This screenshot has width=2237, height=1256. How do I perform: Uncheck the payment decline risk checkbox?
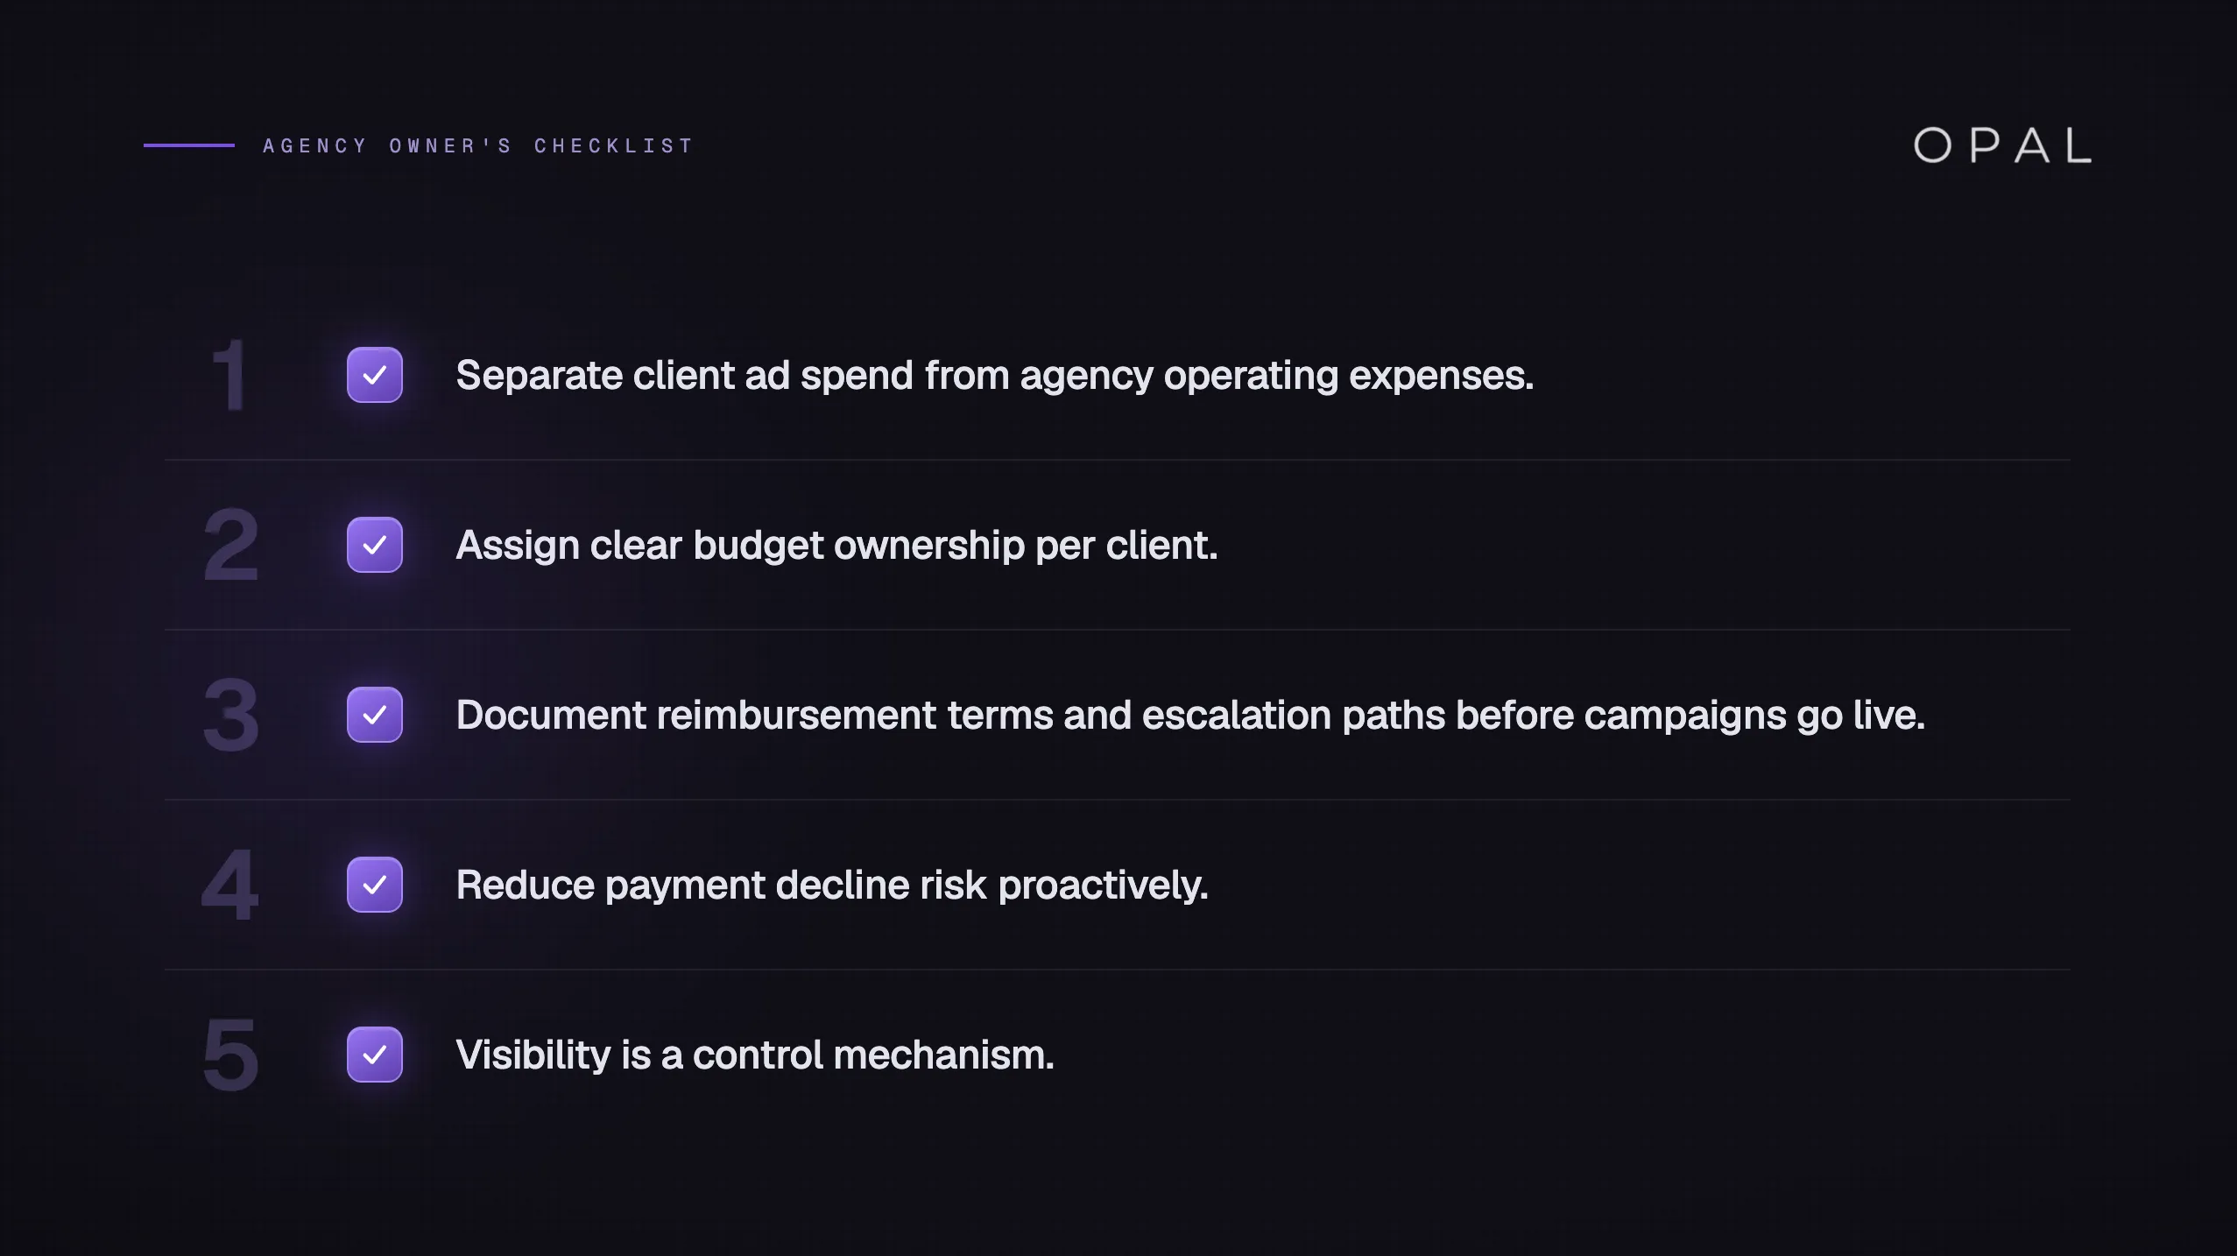point(375,885)
